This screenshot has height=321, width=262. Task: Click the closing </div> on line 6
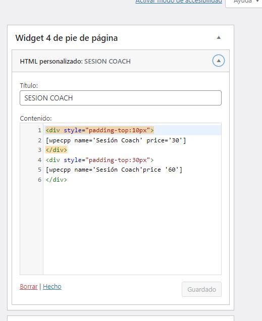point(57,180)
